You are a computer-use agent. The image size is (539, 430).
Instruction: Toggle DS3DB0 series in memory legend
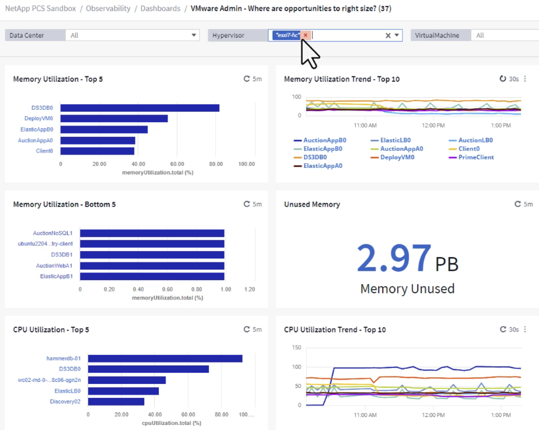coord(316,157)
